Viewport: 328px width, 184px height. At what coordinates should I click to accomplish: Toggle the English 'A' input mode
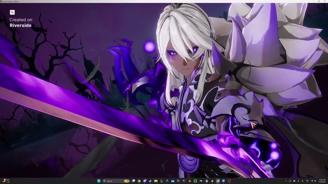pos(302,181)
